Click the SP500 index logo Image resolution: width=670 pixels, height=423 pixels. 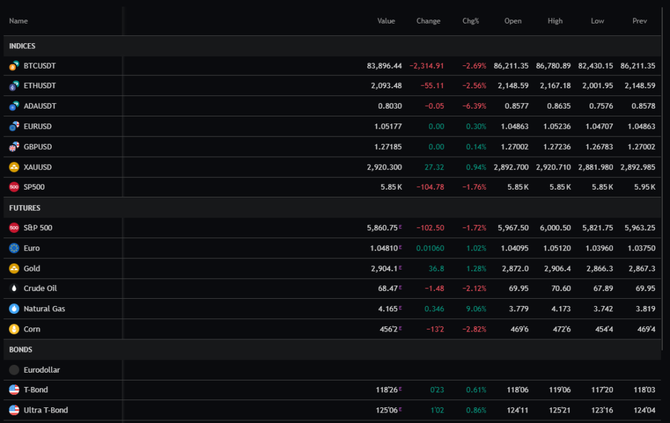13,187
